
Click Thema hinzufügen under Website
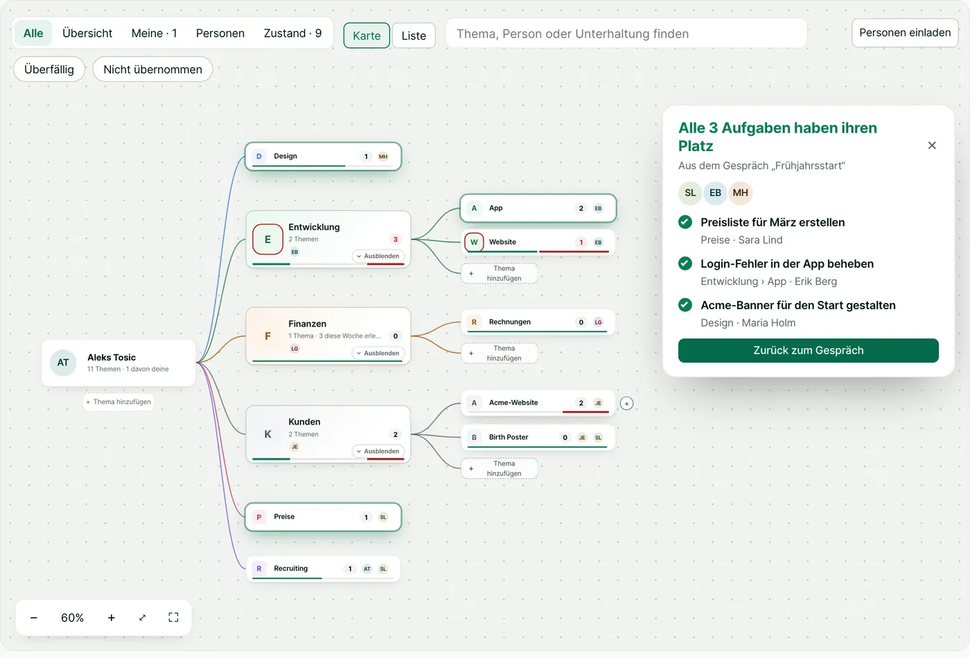(500, 273)
